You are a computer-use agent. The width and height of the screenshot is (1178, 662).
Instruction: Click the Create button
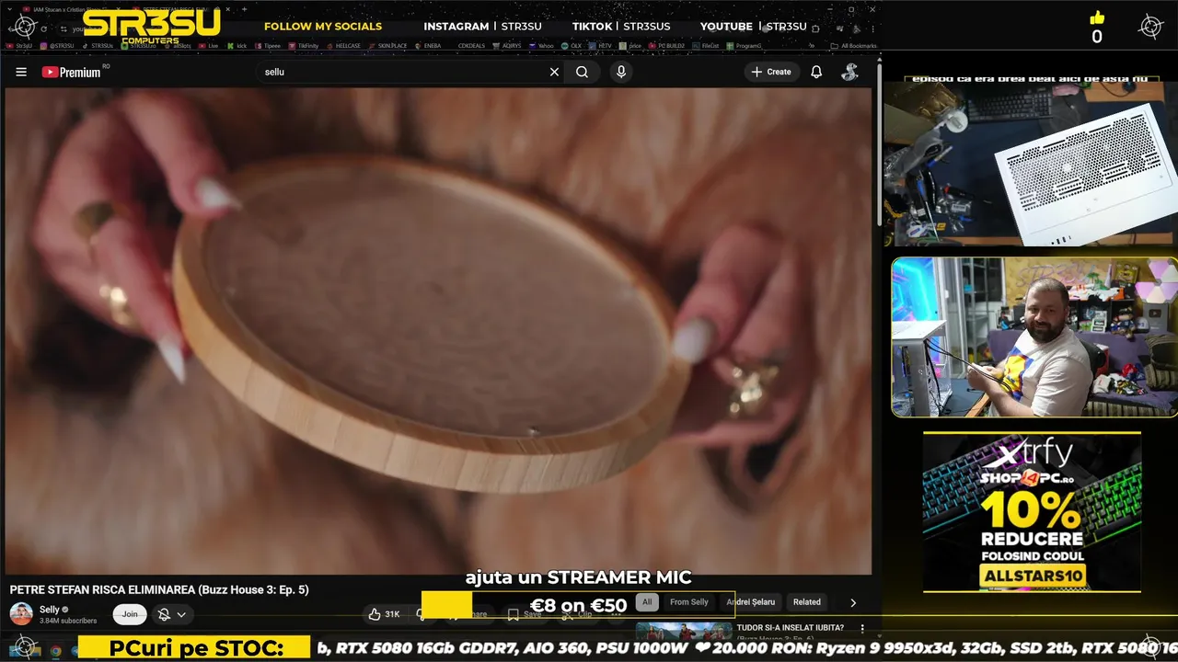click(x=771, y=72)
